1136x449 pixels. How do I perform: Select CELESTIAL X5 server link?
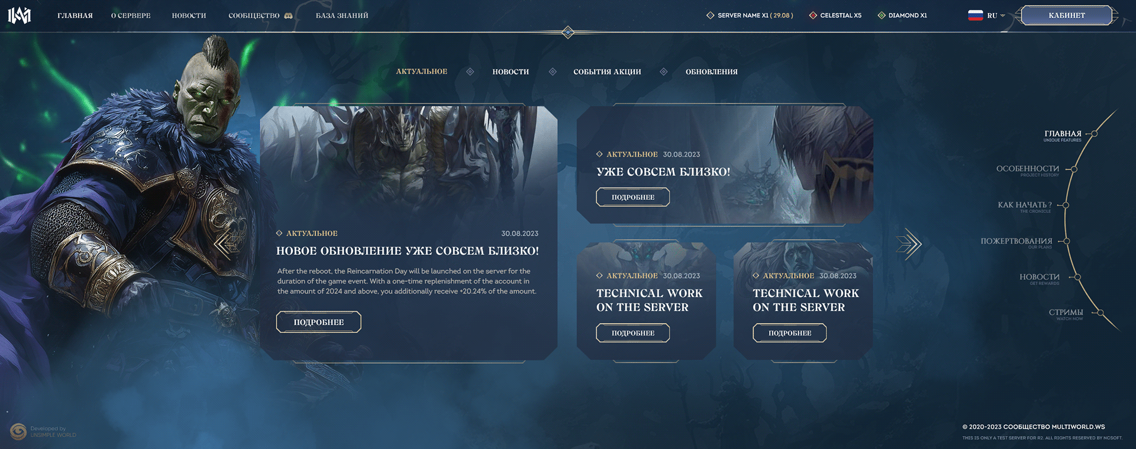tap(840, 15)
